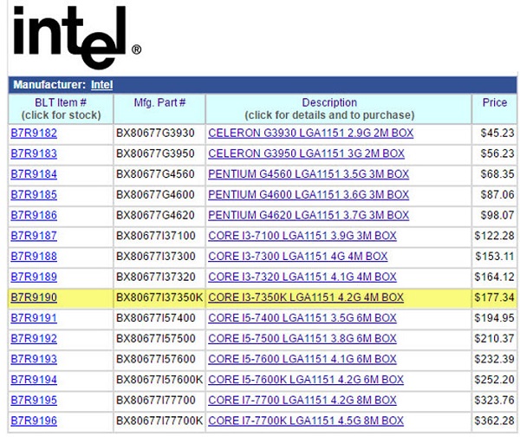View Core I5-7600K 4.2G 6M details
The image size is (520, 437).
pyautogui.click(x=306, y=380)
